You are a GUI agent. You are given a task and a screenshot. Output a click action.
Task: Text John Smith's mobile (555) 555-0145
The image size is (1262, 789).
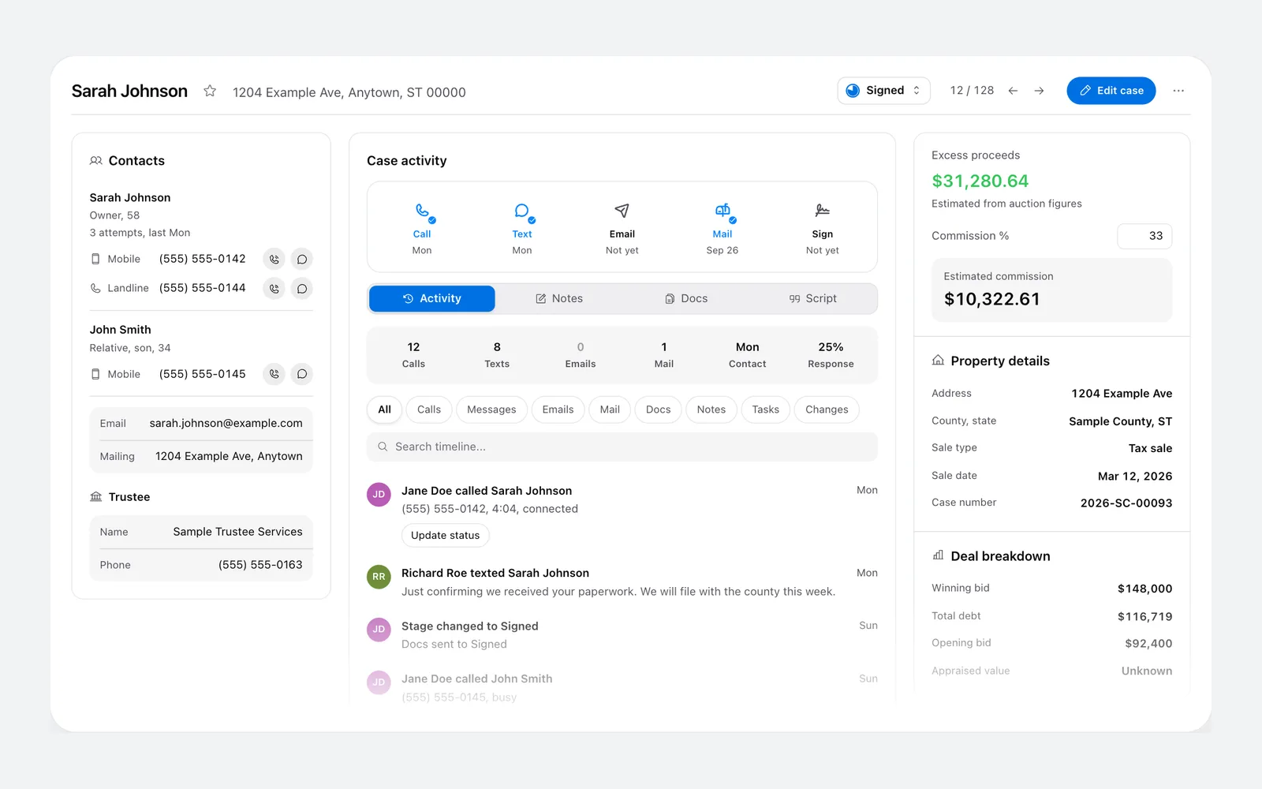coord(302,374)
